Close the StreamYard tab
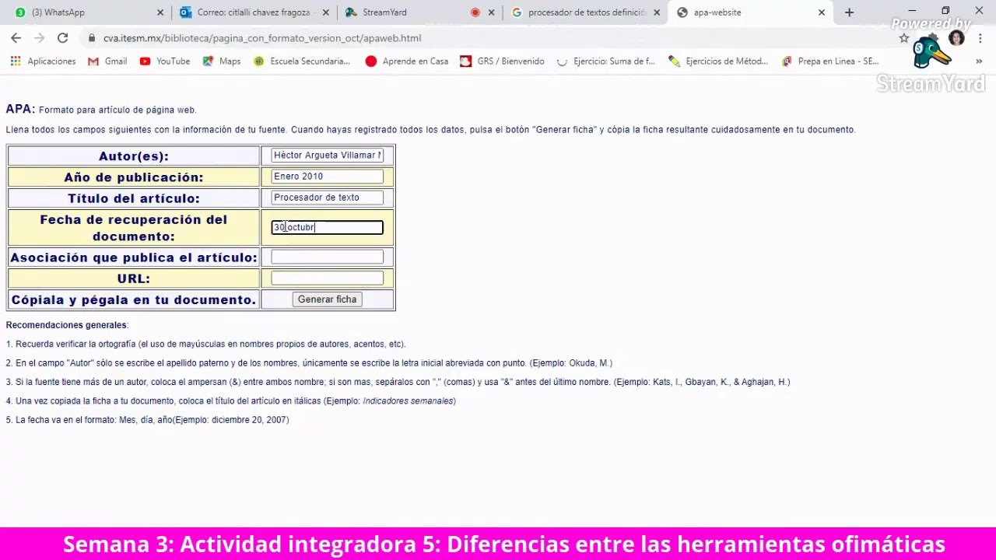The image size is (996, 560). 491,12
